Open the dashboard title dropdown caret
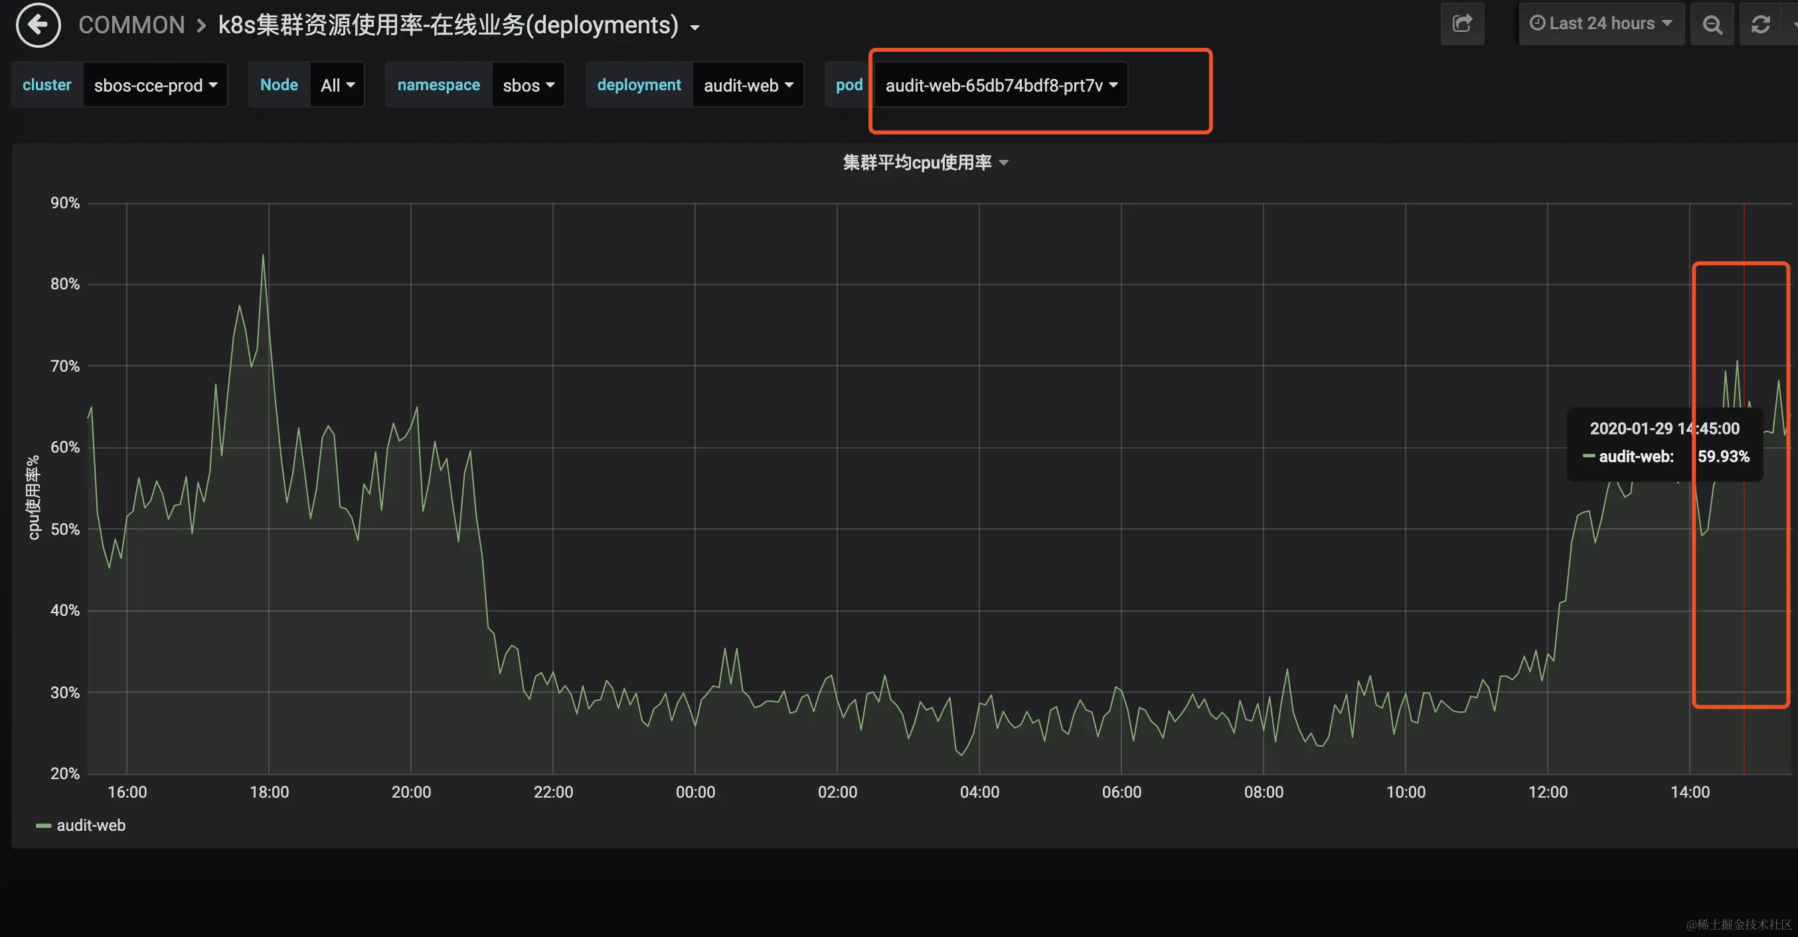Image resolution: width=1798 pixels, height=937 pixels. tap(695, 28)
